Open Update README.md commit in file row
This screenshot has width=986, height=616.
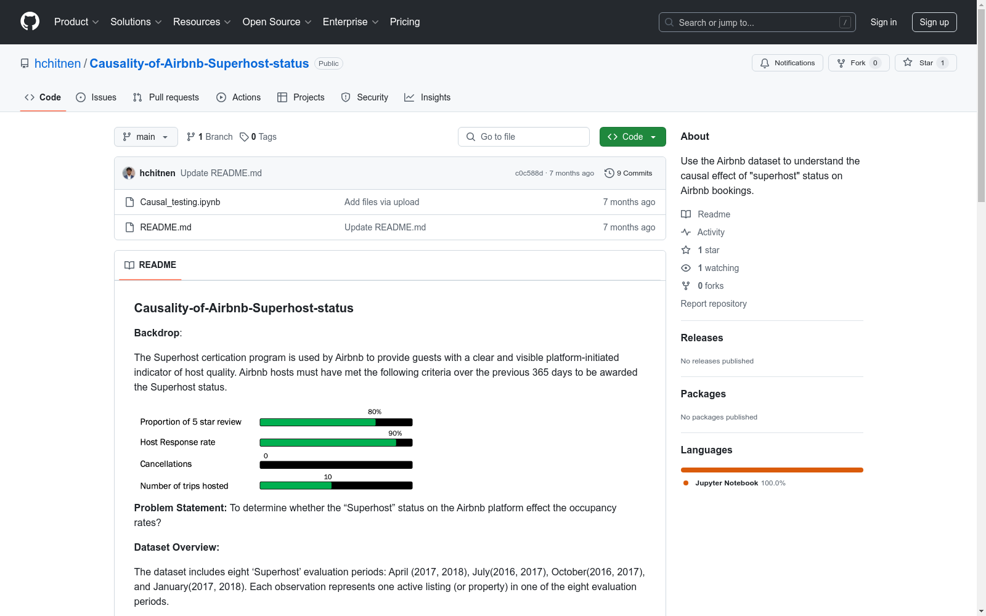(385, 227)
